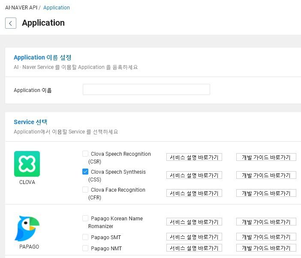Open 개발 가이드 바로가기 for CFR
This screenshot has height=258, width=301.
point(266,193)
